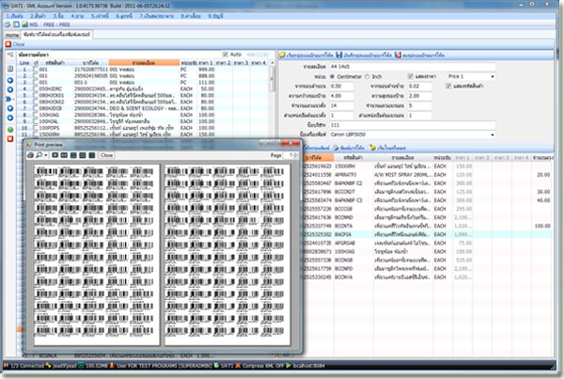
Task: Click the red X Close icon below tabs
Action: pyautogui.click(x=8, y=44)
